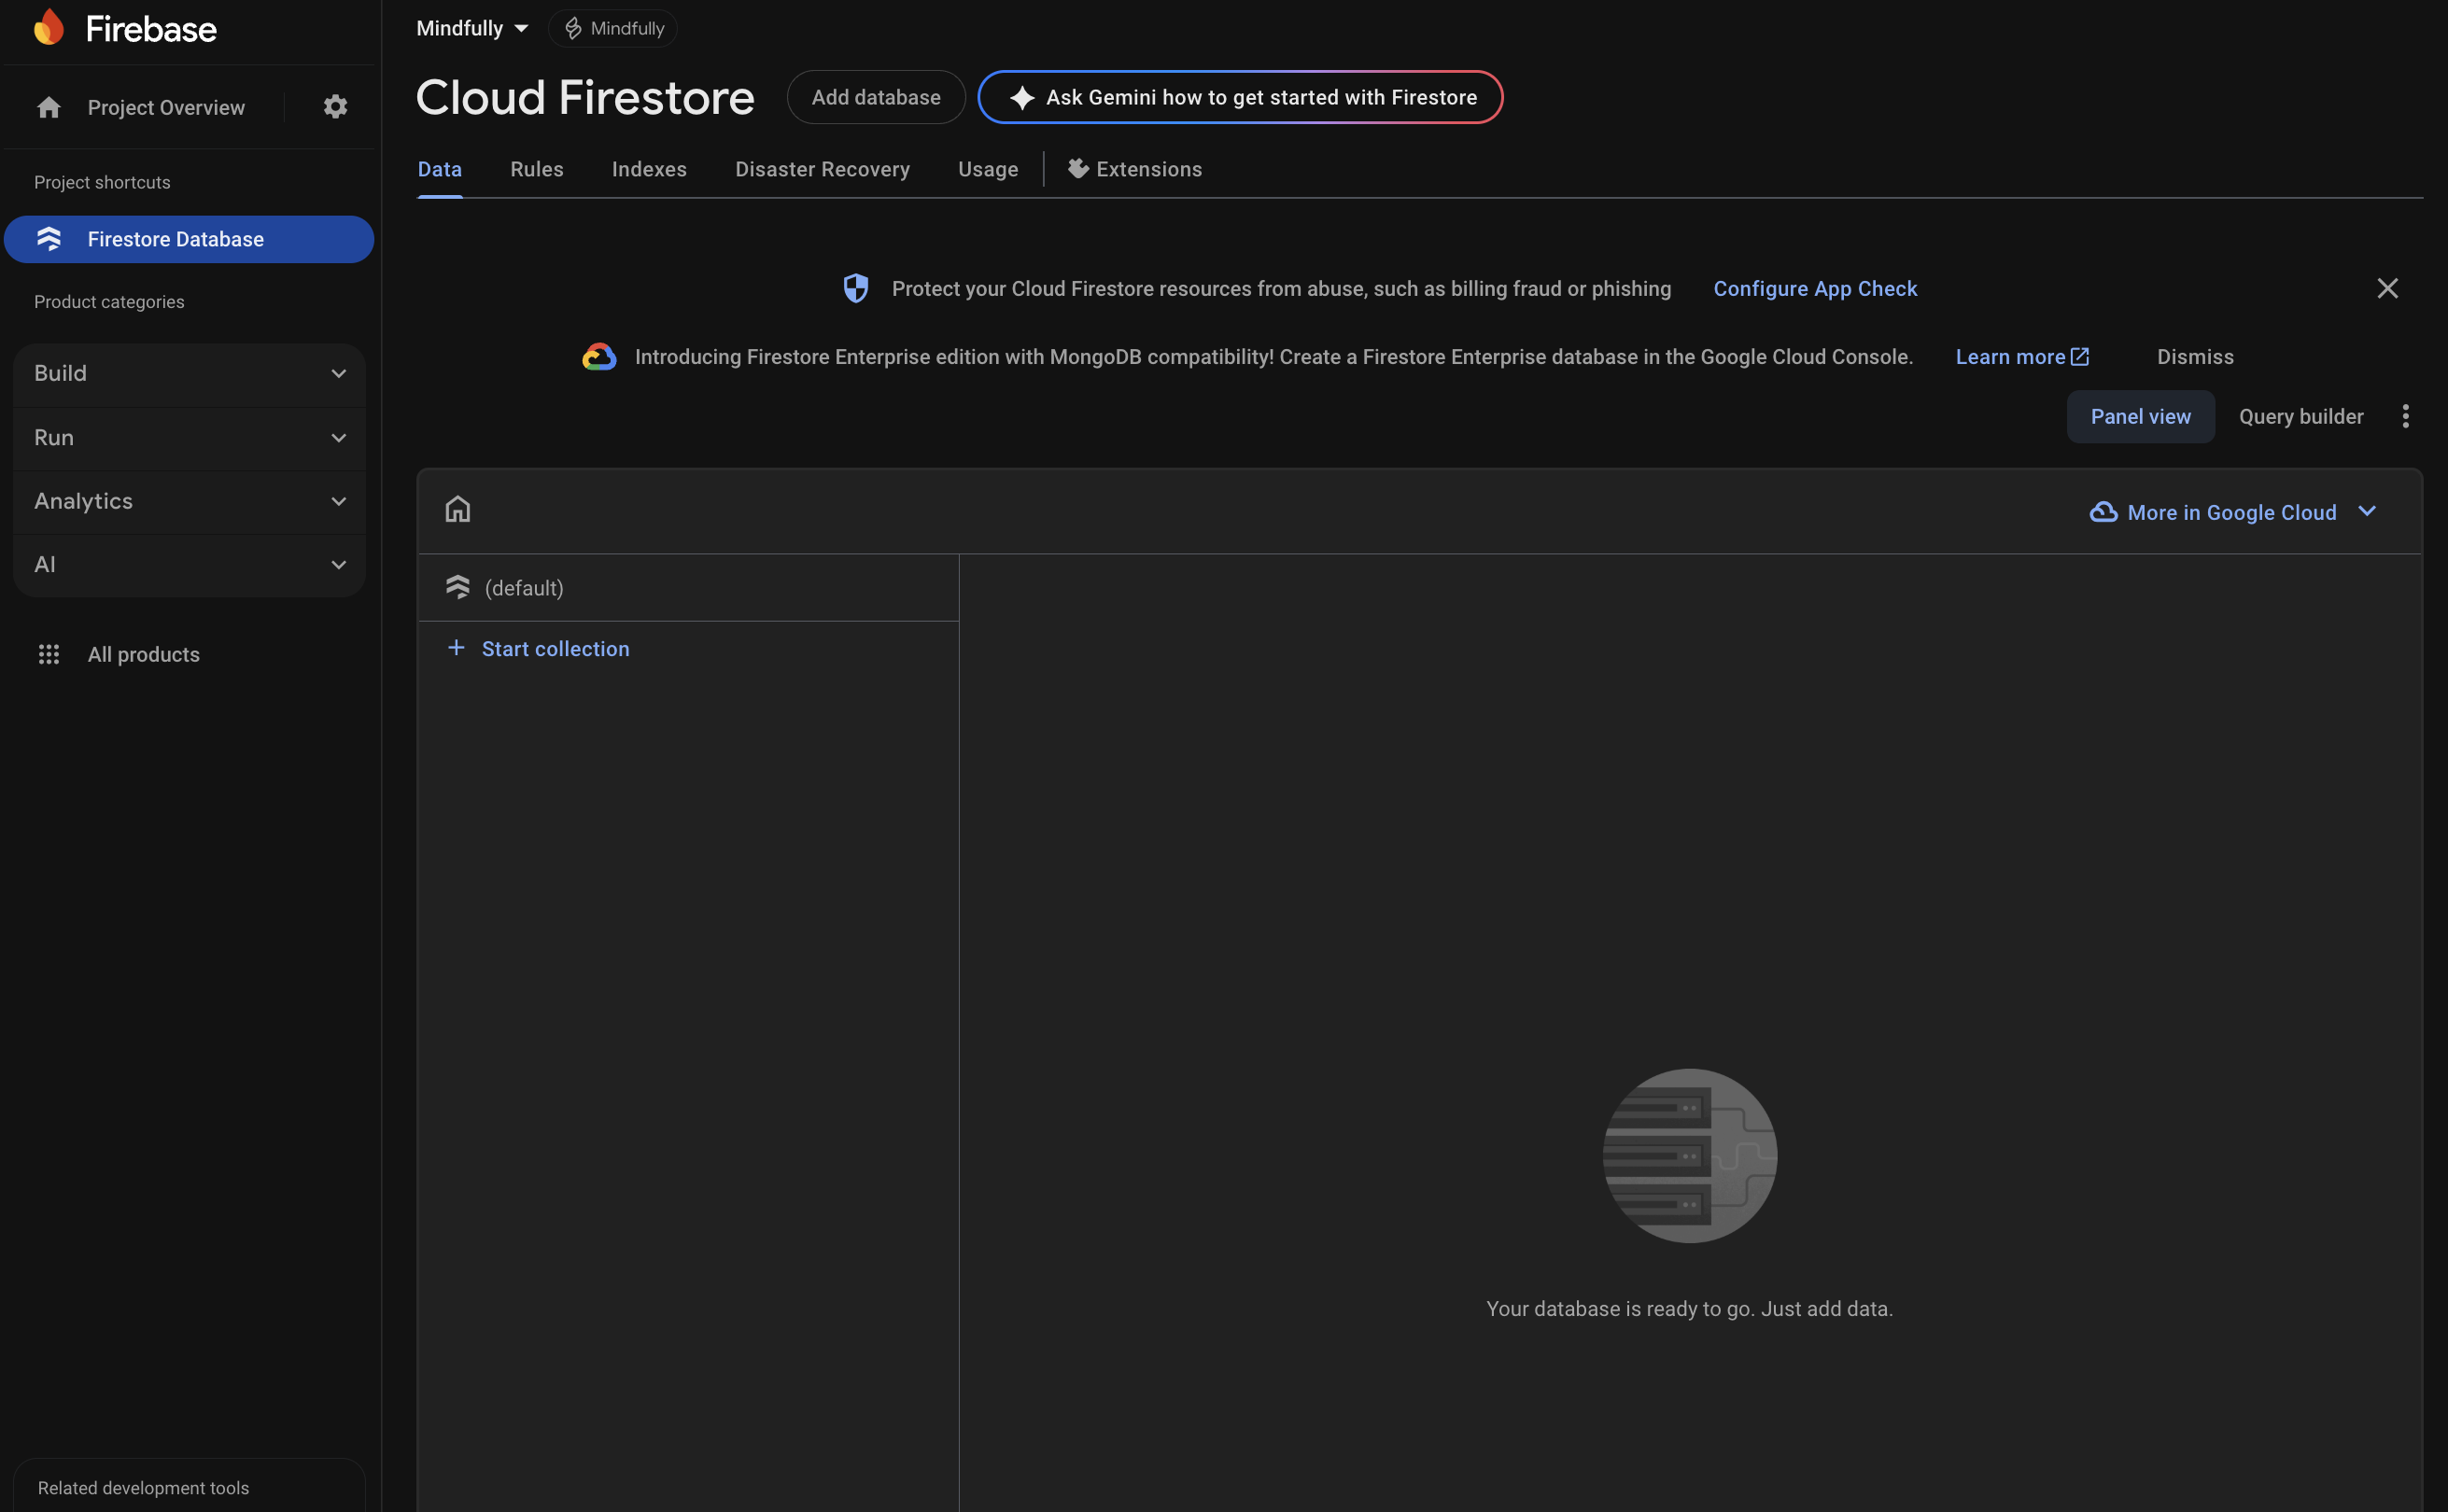
Task: Select the (default) database entry
Action: click(x=524, y=588)
